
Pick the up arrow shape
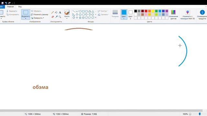pyautogui.click(x=93, y=15)
